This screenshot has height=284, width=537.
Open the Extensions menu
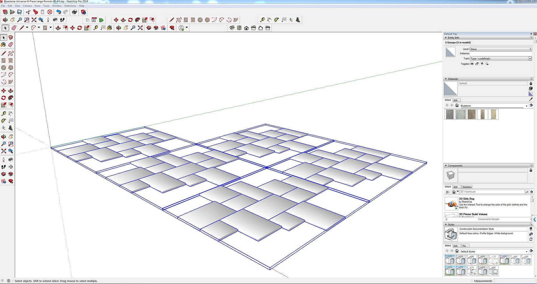tap(70, 6)
